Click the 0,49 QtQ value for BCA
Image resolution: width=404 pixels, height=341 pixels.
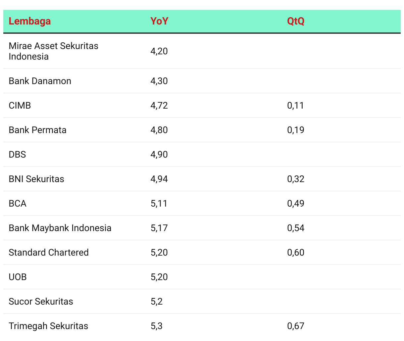[x=296, y=204]
